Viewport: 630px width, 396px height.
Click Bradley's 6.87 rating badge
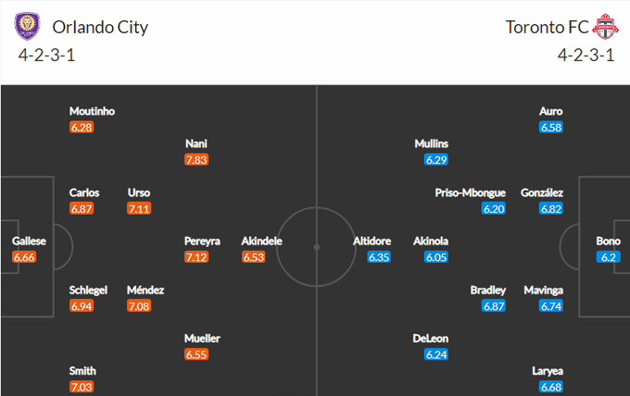[494, 306]
